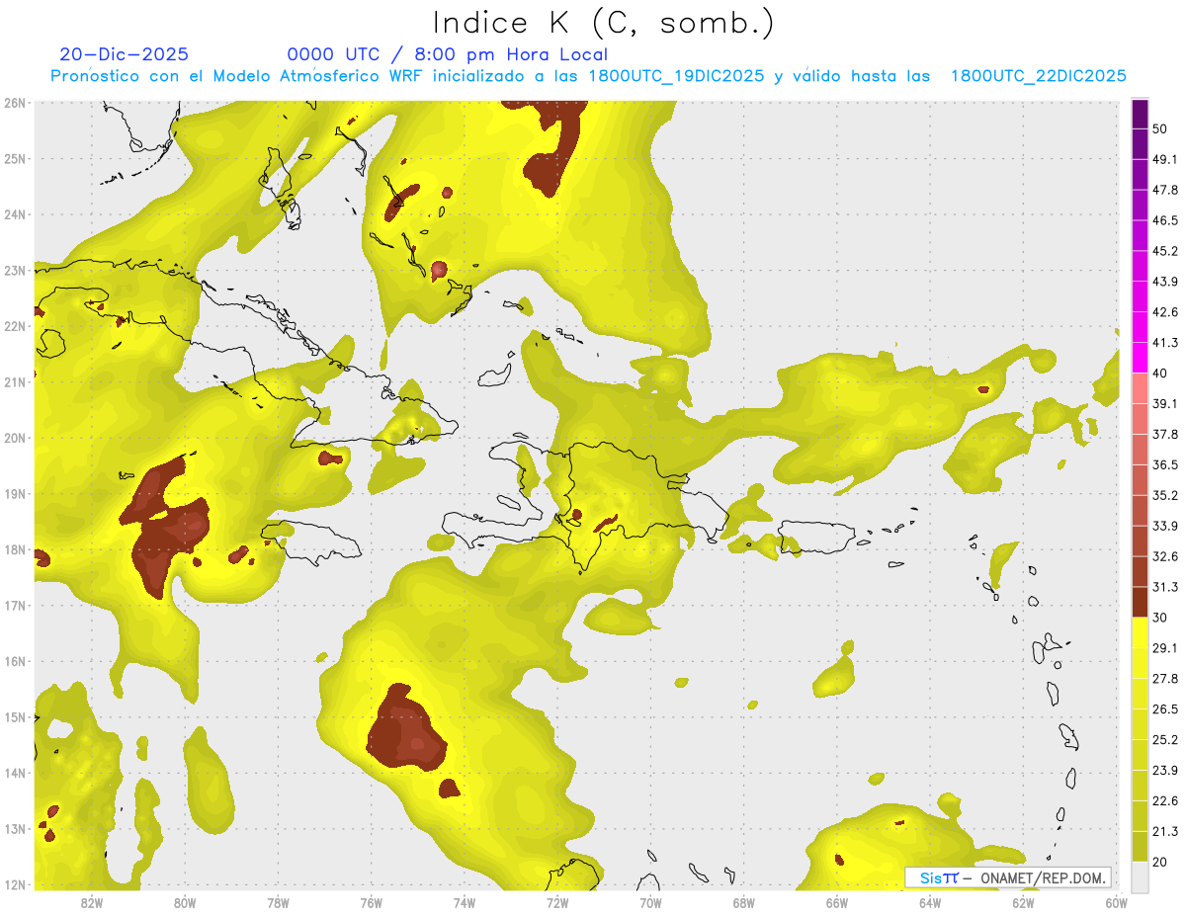Click the "Indice K (C, somb.)" title
Screen dimensions: 1186x916
[604, 24]
